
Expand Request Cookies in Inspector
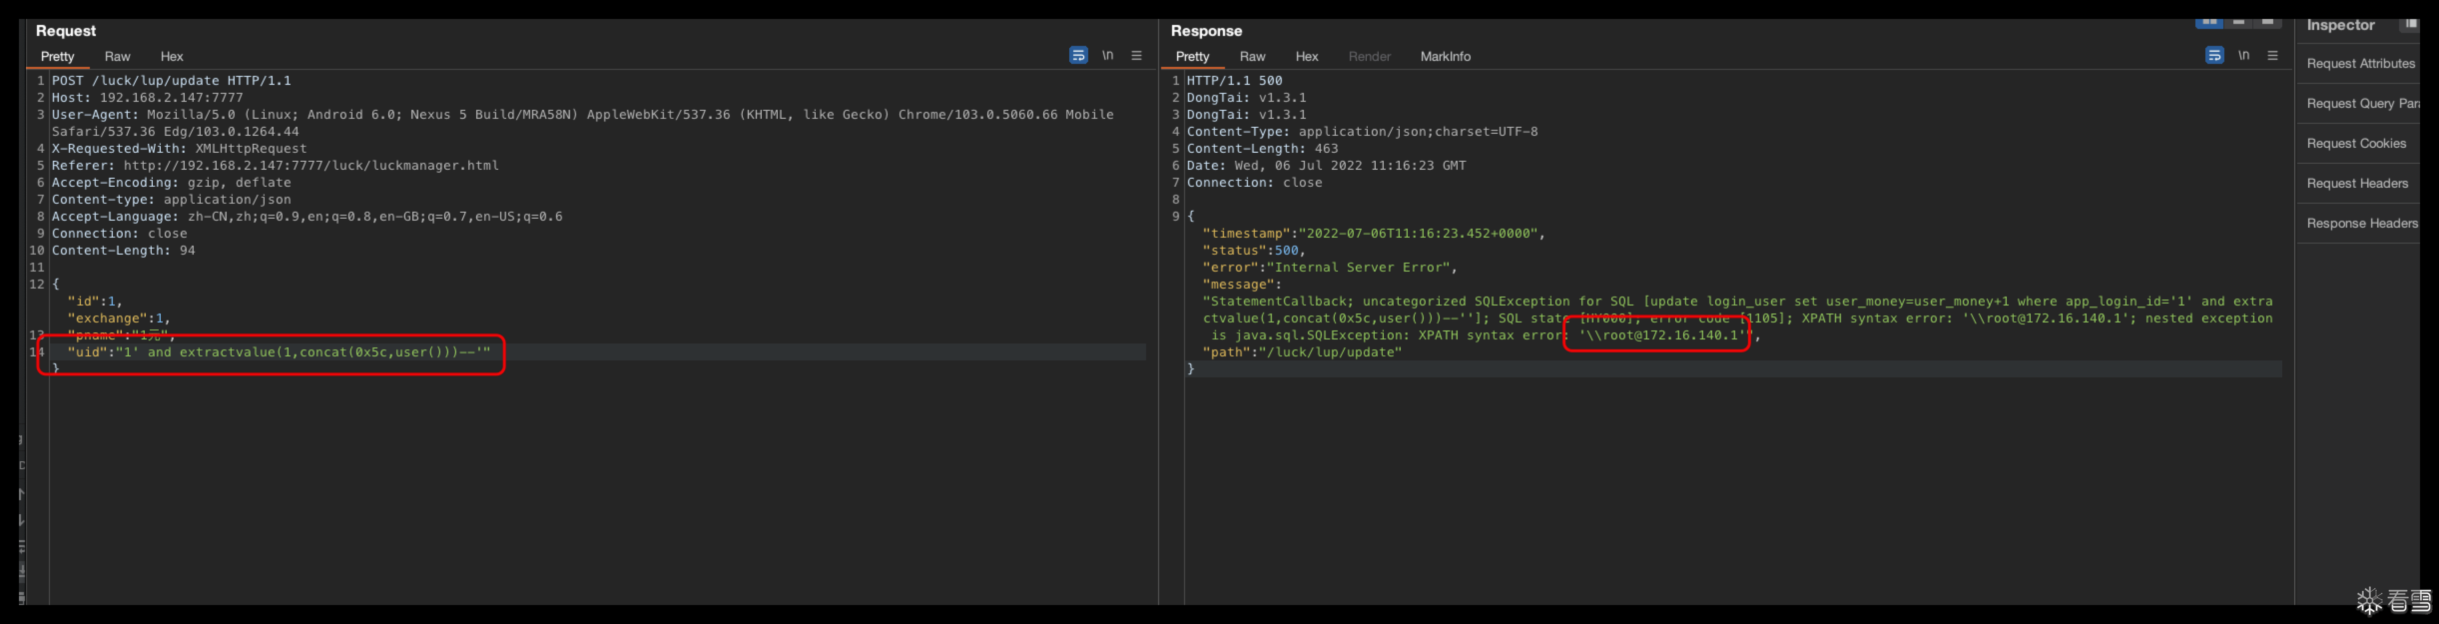tap(2356, 143)
